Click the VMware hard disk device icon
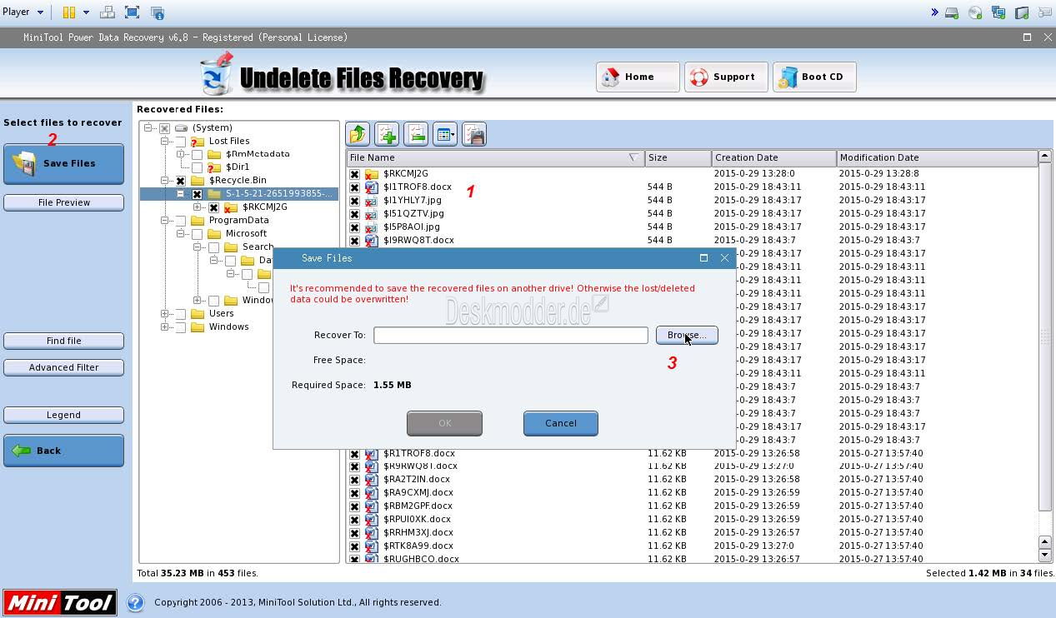1056x618 pixels. pos(952,12)
